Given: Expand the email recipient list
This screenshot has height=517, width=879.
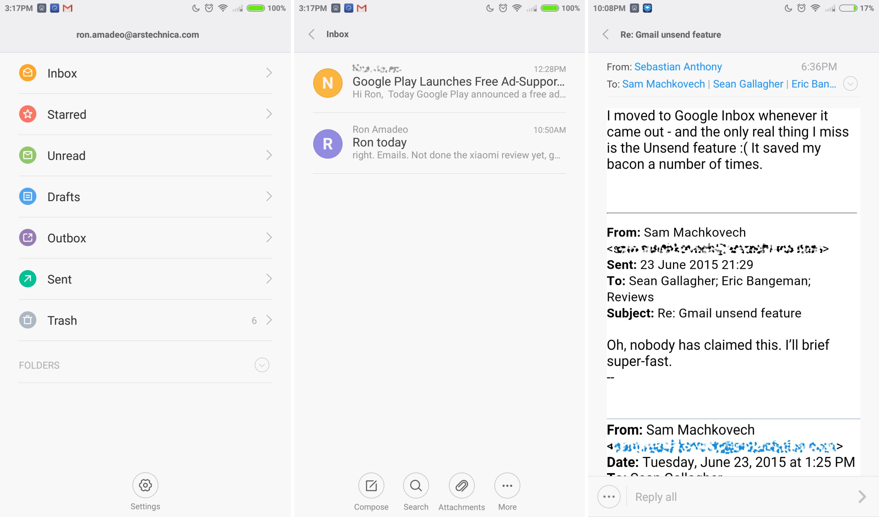Looking at the screenshot, I should click(850, 84).
